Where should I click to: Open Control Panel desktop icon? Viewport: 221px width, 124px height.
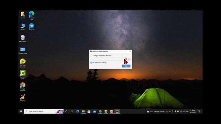coord(23,51)
